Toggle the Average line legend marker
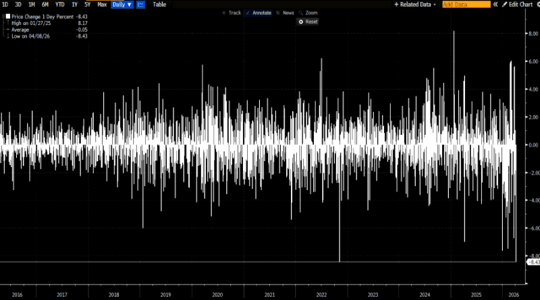 coord(7,29)
